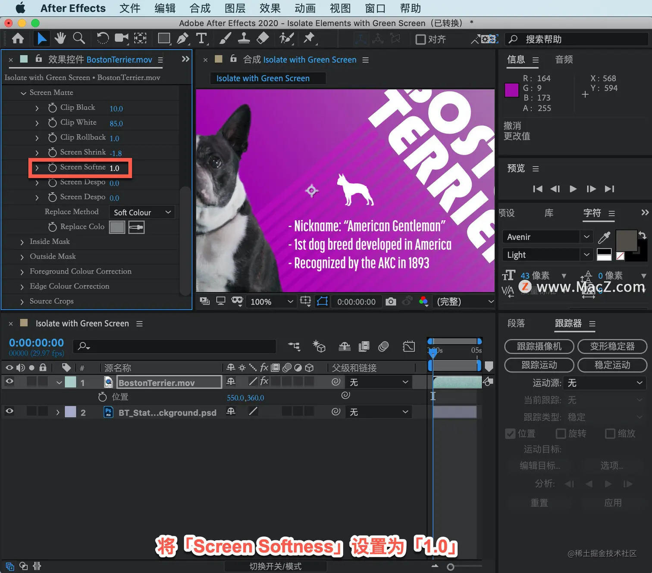
Task: Select the Pan Behind anchor point tool
Action: click(x=140, y=38)
